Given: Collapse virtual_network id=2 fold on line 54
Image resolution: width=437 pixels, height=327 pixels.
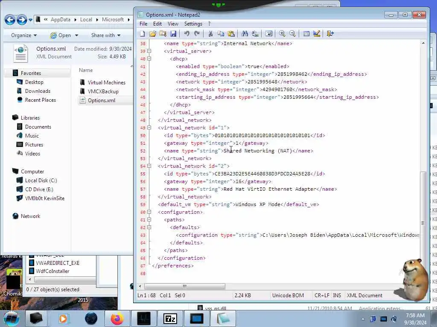Looking at the screenshot, I should pyautogui.click(x=149, y=166).
